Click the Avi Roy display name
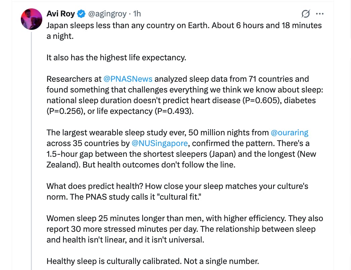 [61, 14]
